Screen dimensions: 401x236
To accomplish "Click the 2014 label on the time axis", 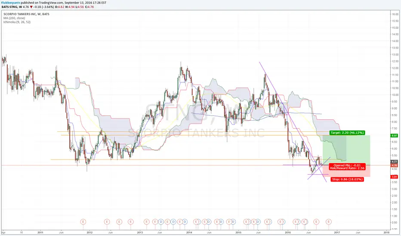I will point(189,233).
